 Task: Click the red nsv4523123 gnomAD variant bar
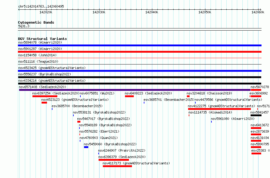coord(44,103)
